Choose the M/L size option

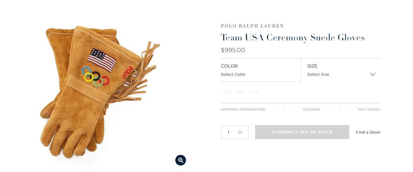click(241, 92)
